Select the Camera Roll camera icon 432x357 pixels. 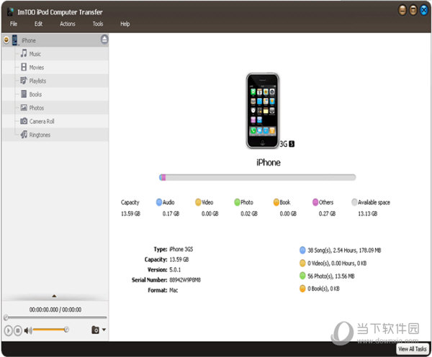point(24,121)
